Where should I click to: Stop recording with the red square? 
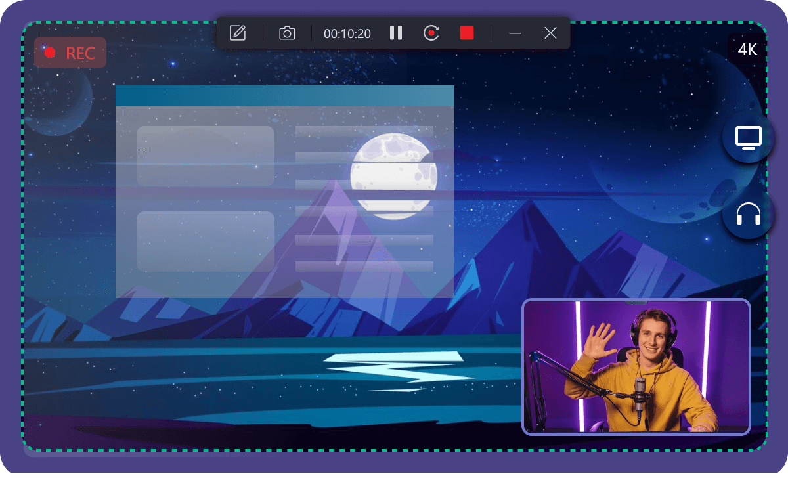[x=467, y=33]
